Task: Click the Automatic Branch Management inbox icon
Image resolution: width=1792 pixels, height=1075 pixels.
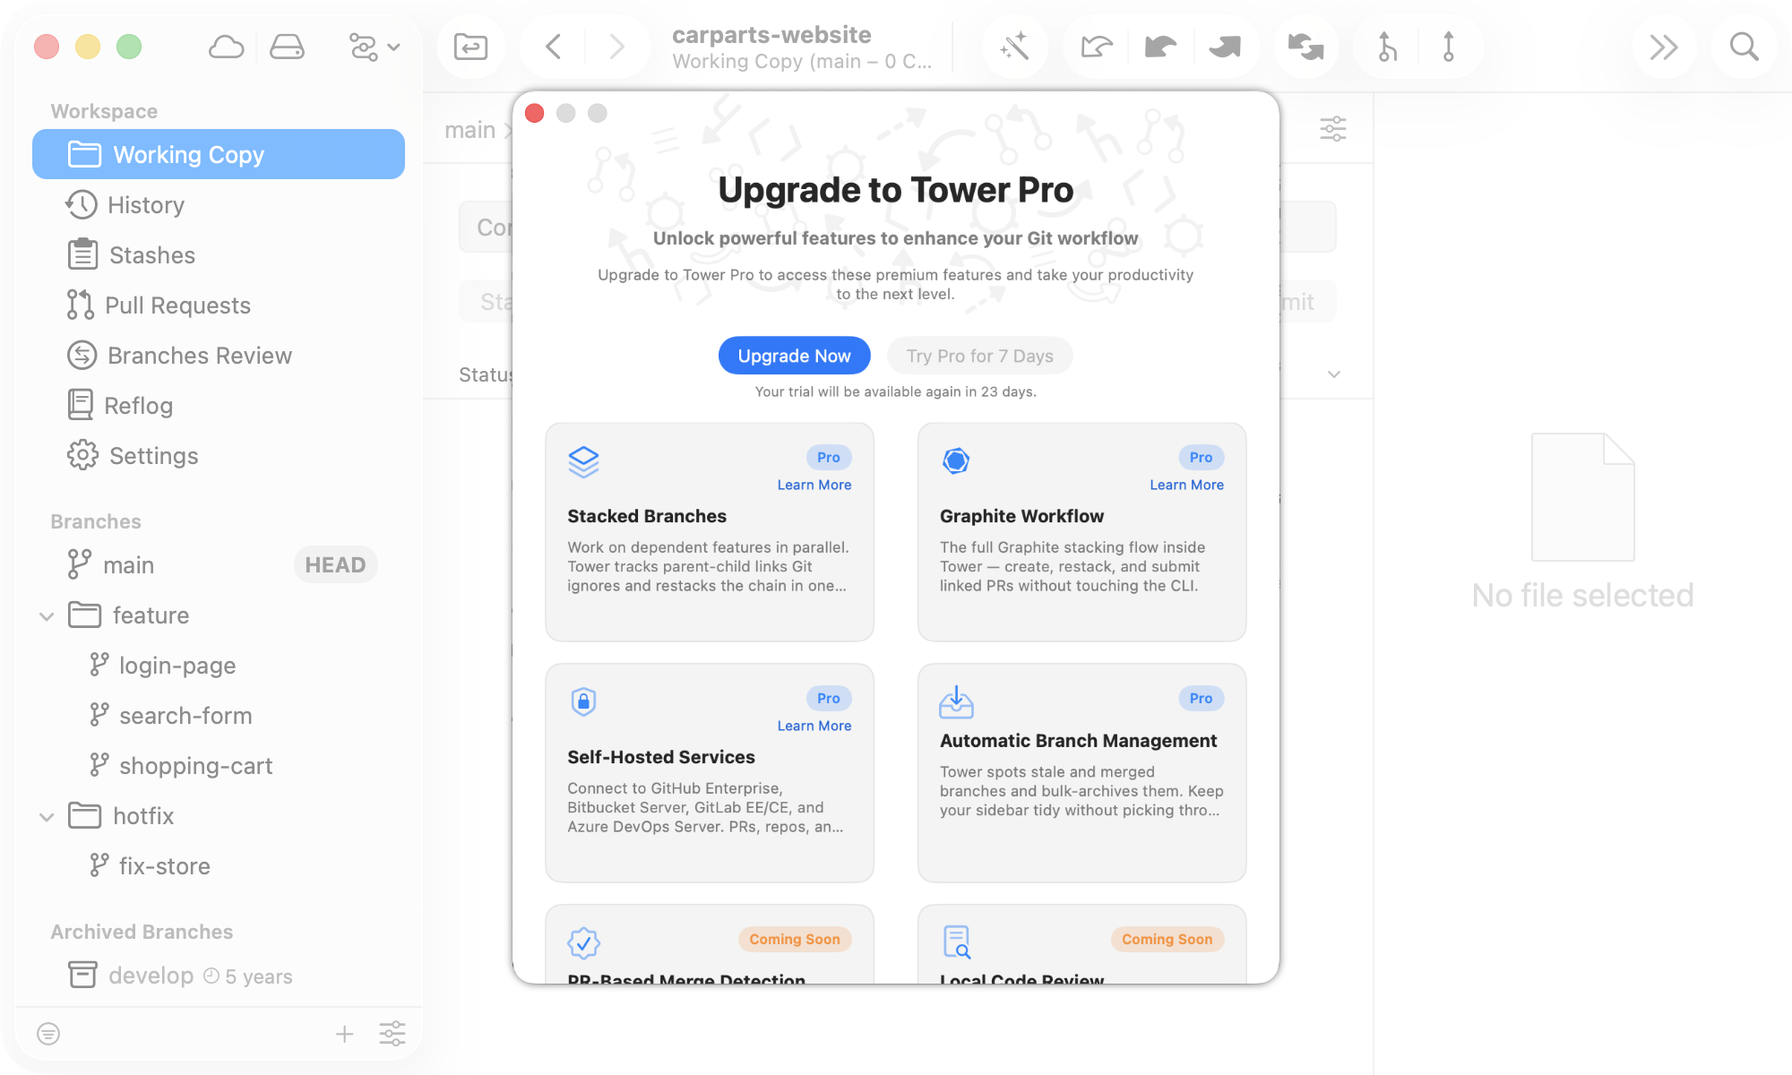Action: [x=956, y=701]
